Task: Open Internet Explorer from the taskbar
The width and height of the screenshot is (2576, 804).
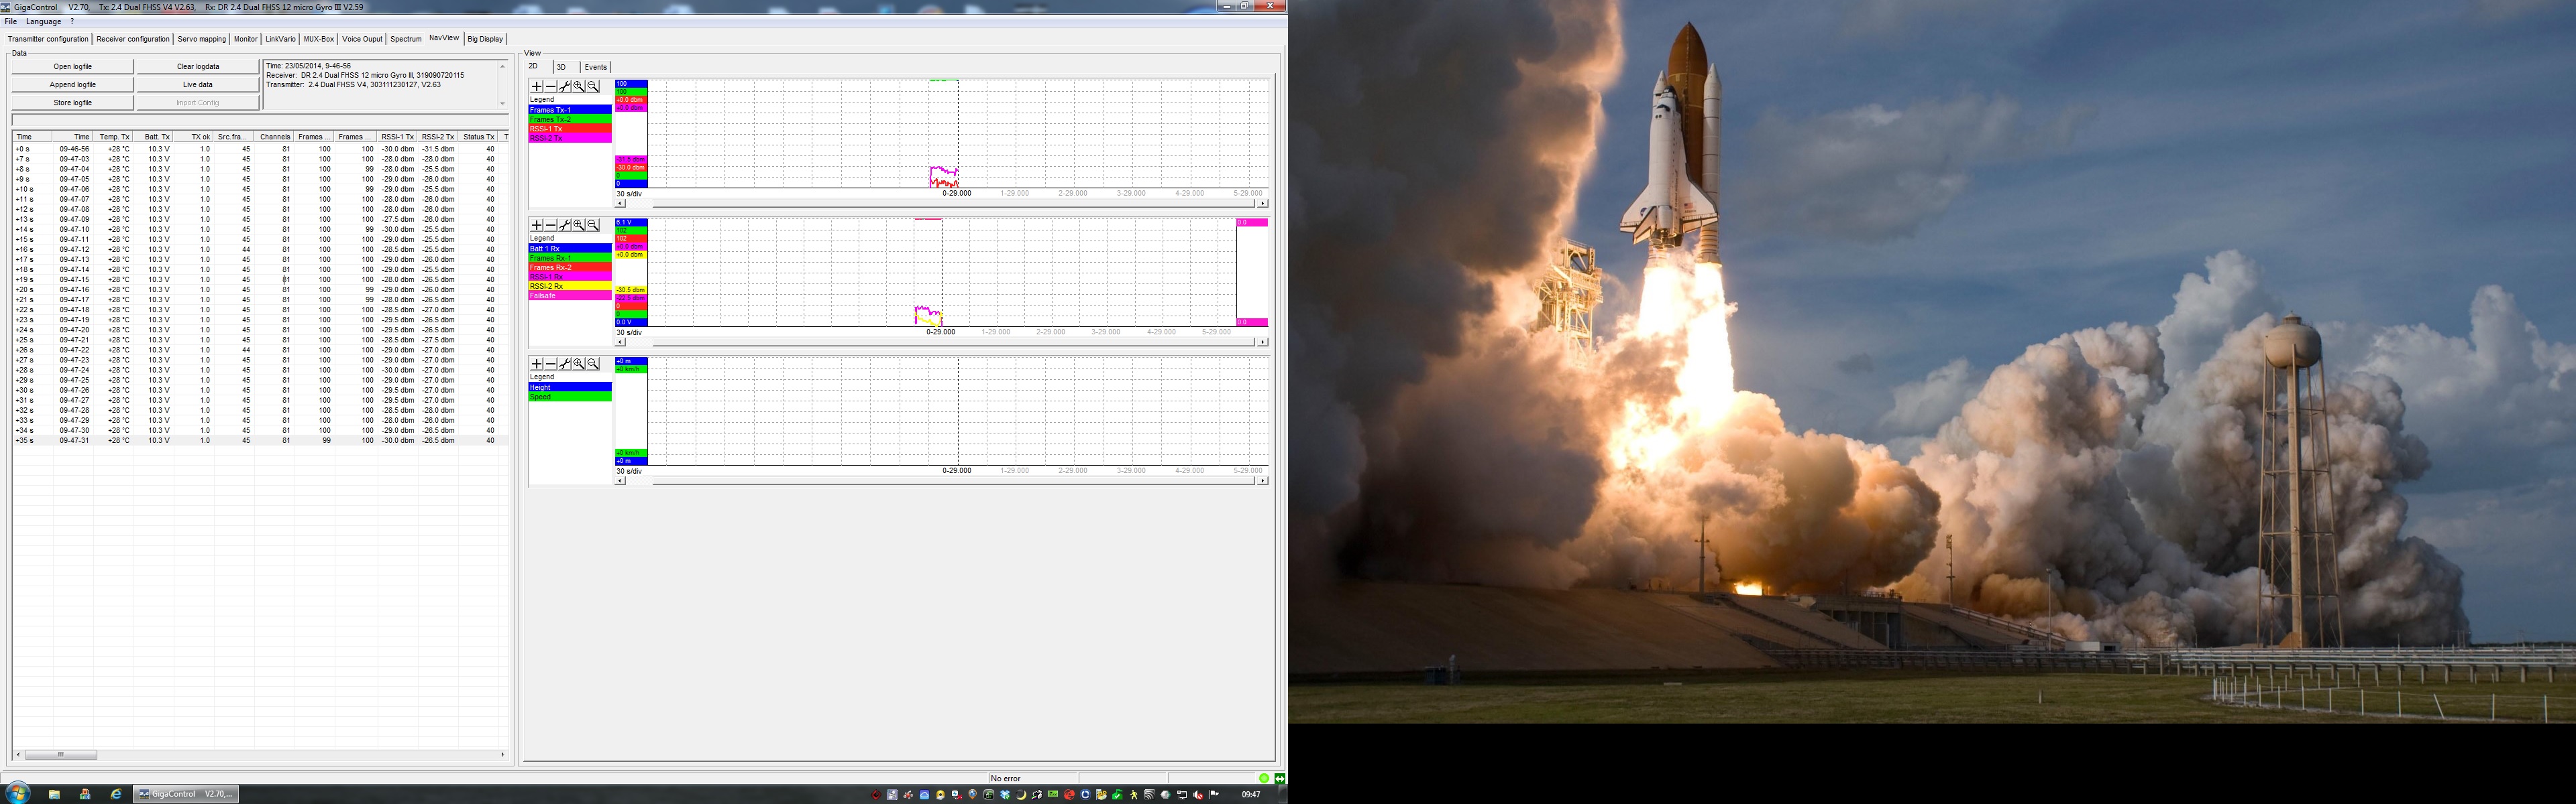Action: (x=116, y=794)
